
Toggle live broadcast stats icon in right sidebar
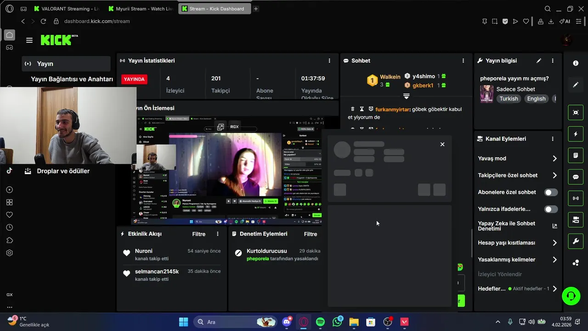pyautogui.click(x=576, y=198)
